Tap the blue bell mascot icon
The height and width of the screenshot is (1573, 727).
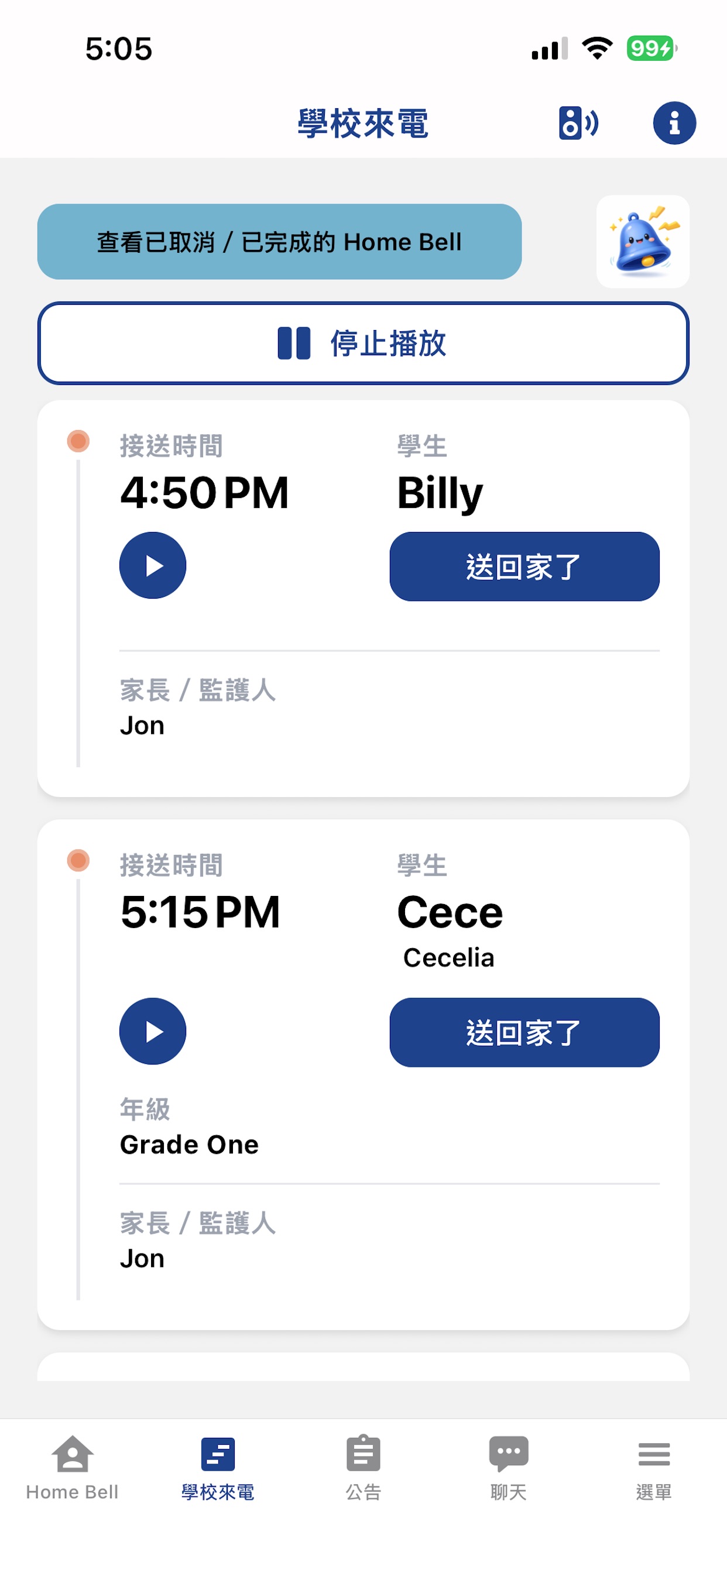click(643, 241)
